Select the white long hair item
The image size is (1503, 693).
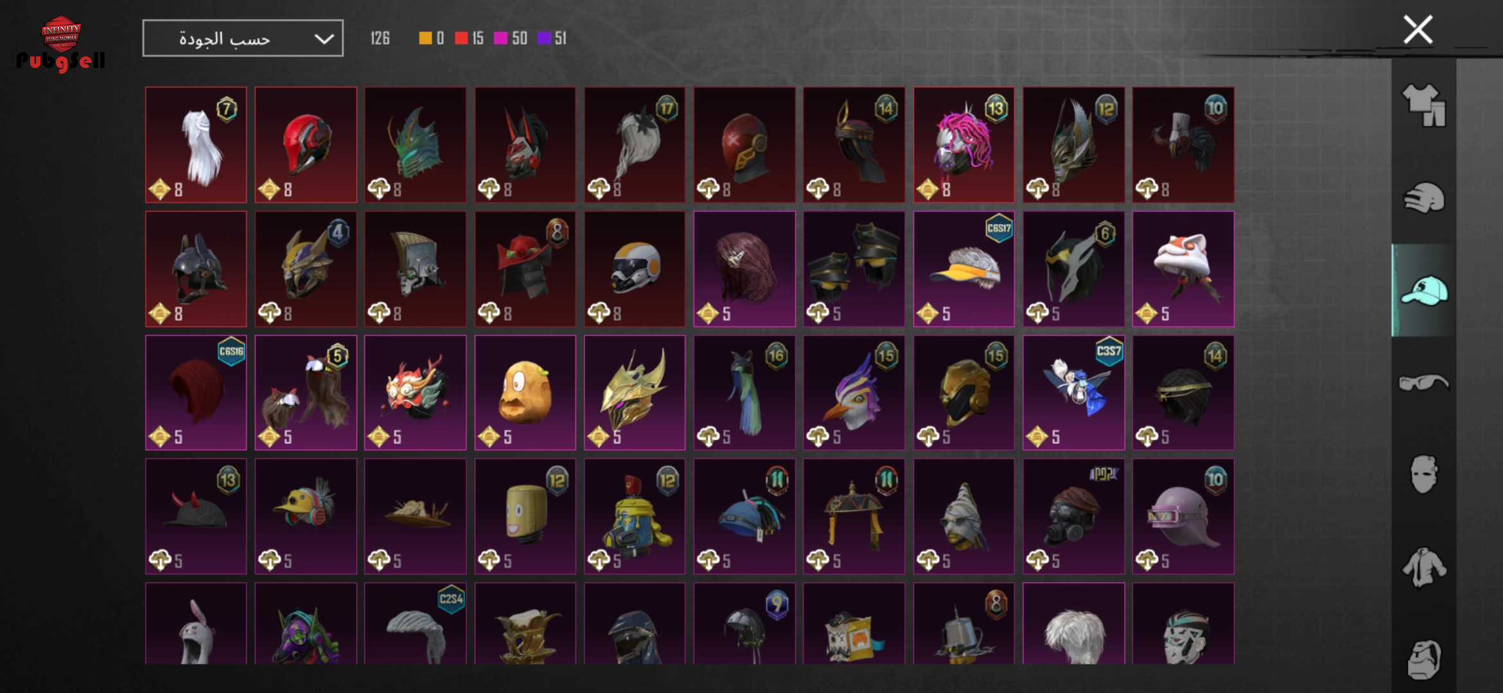tap(196, 145)
